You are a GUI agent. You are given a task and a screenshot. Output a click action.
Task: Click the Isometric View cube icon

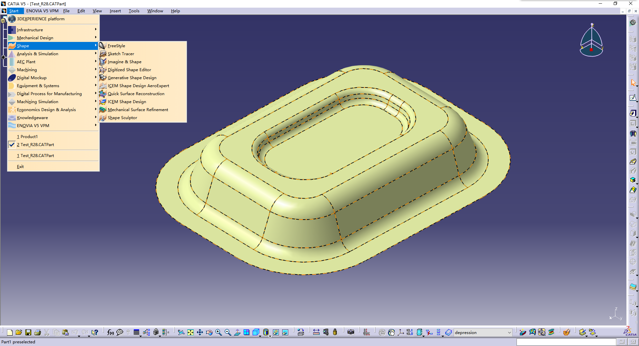click(256, 332)
